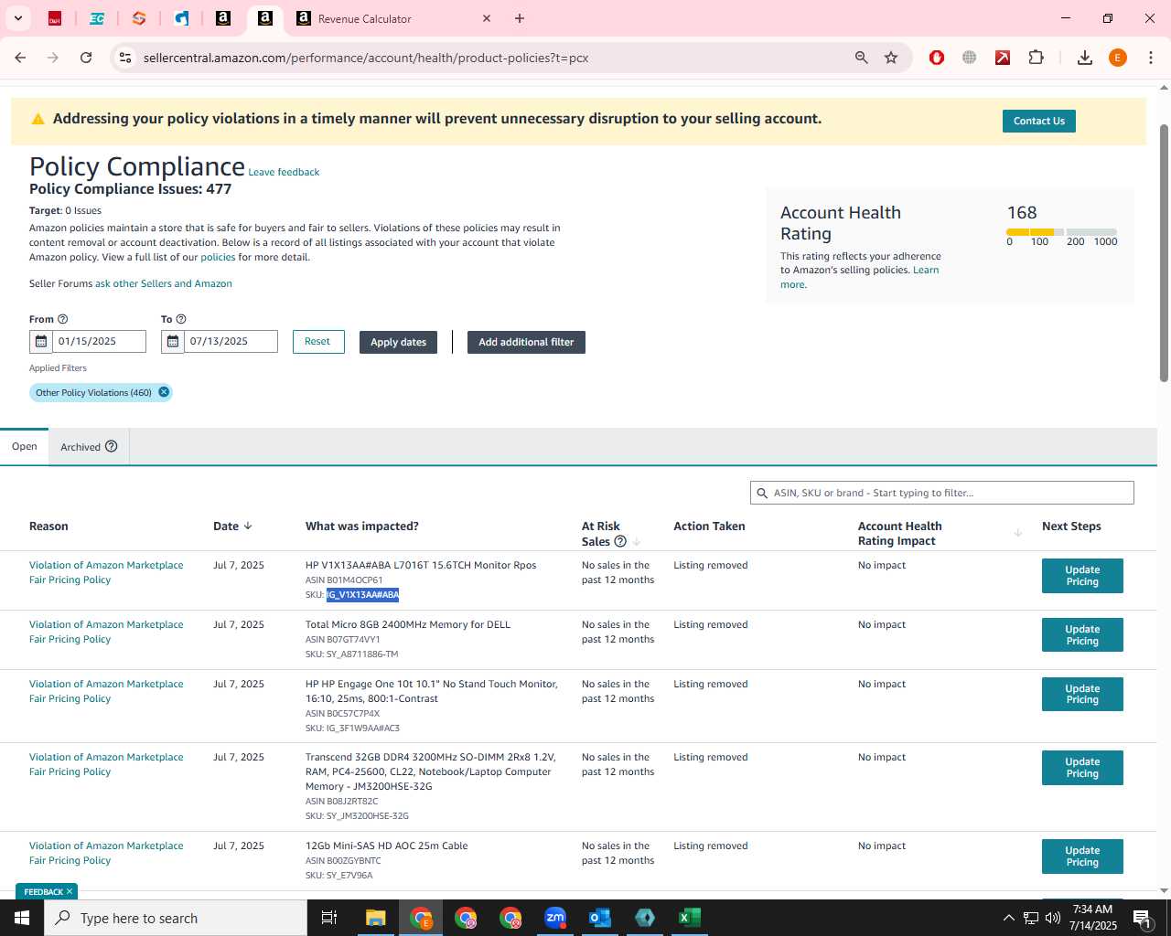This screenshot has height=936, width=1171.
Task: Open the Chrome profile avatar E
Action: coord(1118,58)
